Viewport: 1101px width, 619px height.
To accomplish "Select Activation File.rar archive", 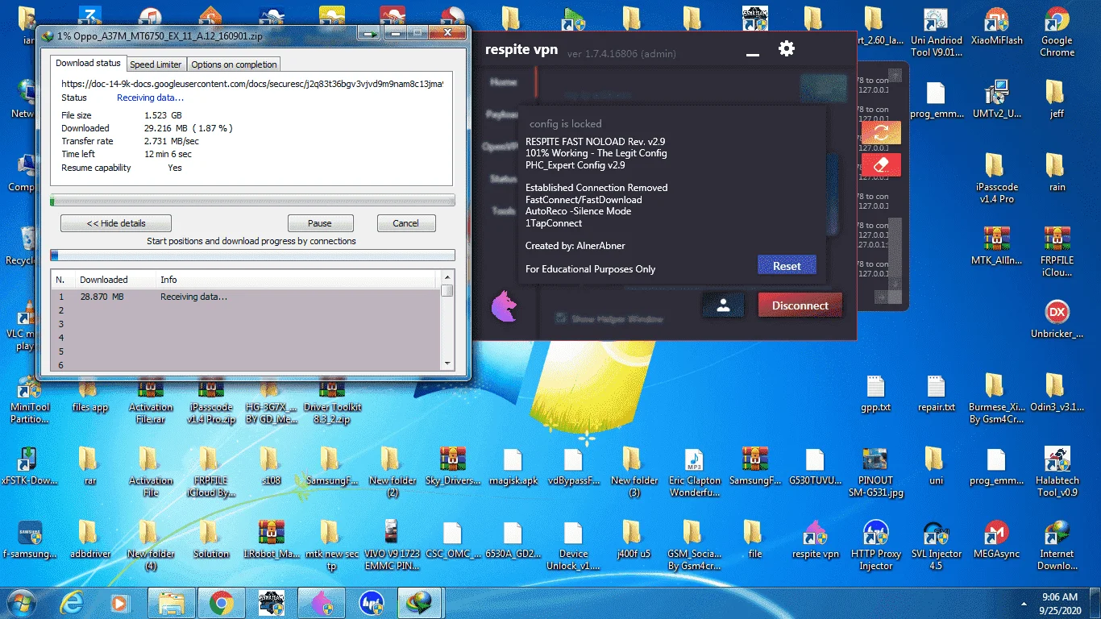I will 151,399.
